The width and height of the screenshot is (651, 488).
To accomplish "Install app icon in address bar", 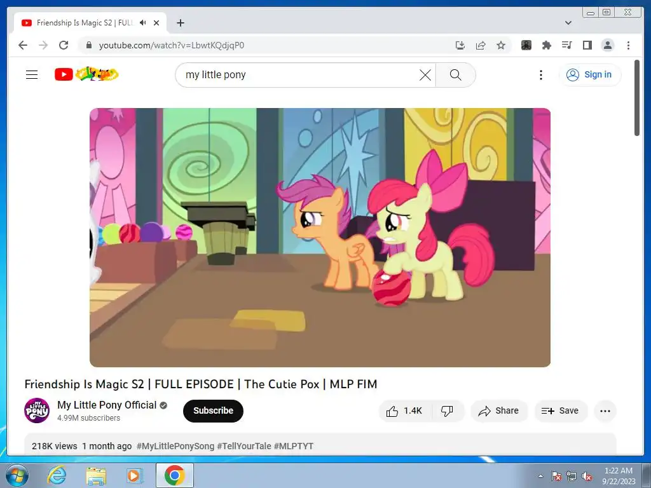I will coord(460,45).
